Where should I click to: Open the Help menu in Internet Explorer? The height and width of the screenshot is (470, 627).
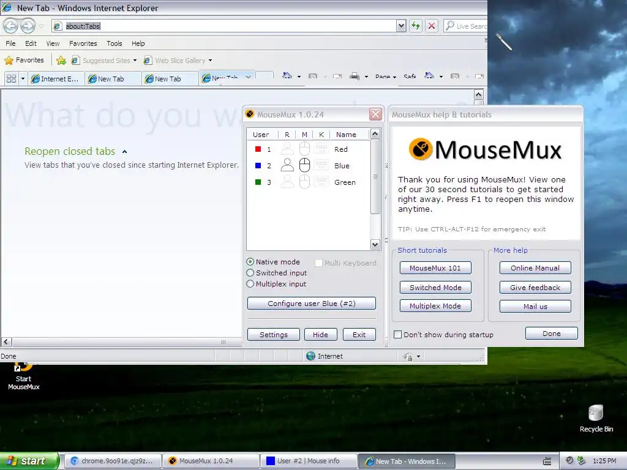[138, 43]
